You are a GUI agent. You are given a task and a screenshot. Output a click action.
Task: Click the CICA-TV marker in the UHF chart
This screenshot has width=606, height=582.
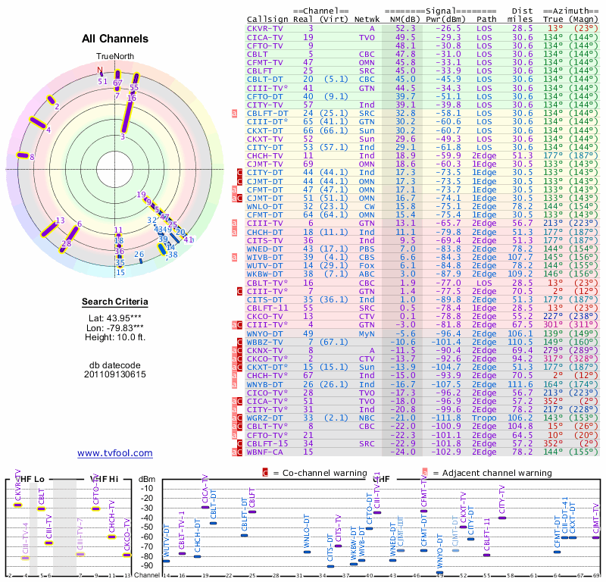point(205,508)
